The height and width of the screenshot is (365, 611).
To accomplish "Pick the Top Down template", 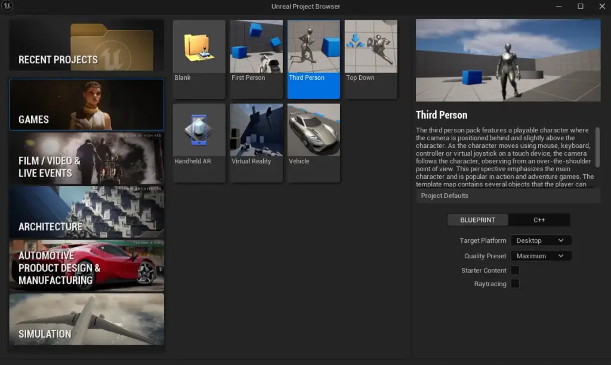I will [x=371, y=59].
